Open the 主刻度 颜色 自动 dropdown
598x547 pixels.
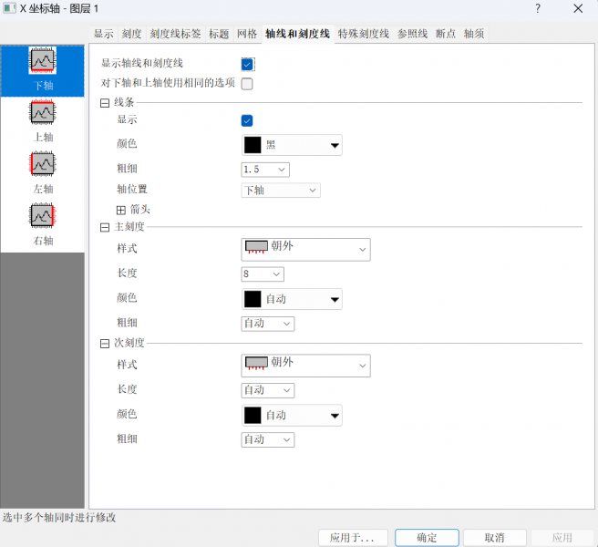pyautogui.click(x=292, y=299)
